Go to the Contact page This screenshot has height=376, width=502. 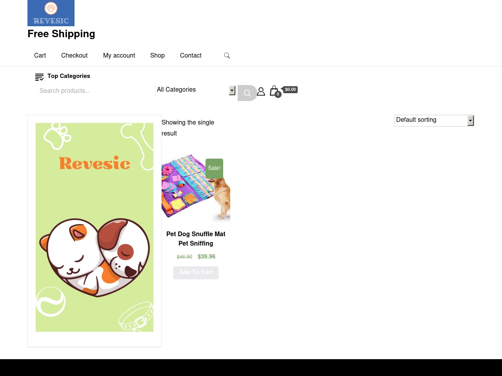[191, 56]
